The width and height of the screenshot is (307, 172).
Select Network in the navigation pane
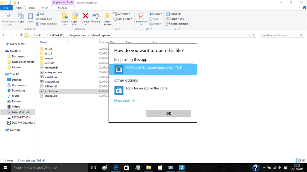click(x=13, y=130)
